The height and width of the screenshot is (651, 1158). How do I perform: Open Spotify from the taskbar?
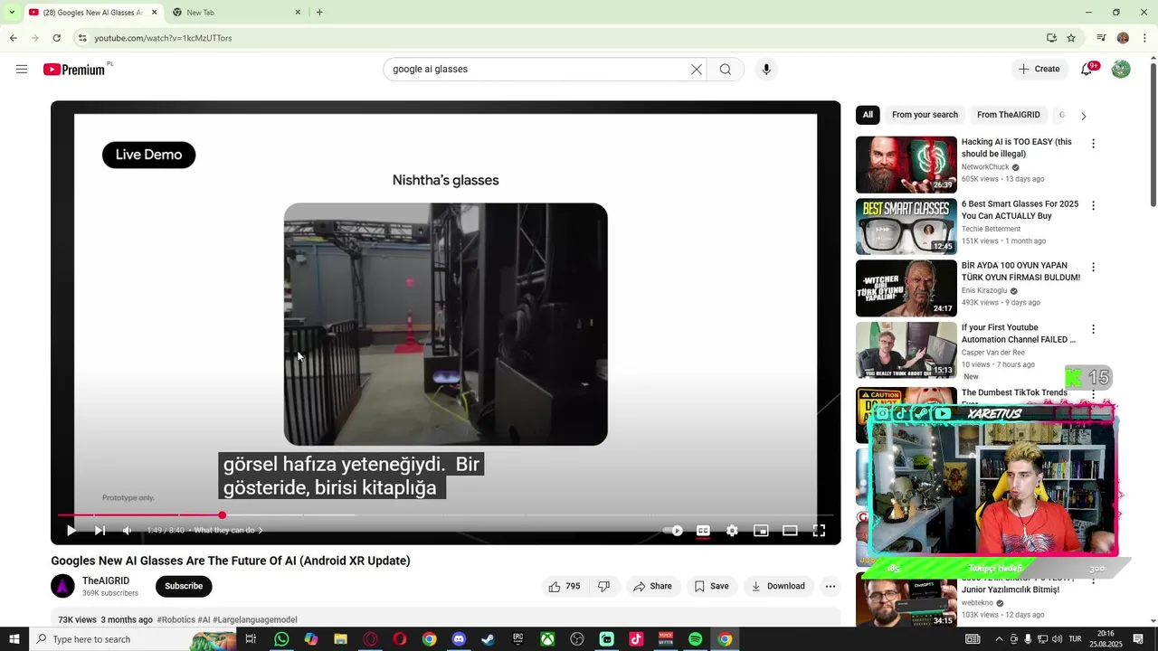click(695, 639)
